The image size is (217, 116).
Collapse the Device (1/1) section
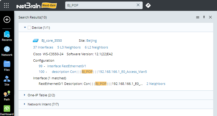tap(25, 27)
